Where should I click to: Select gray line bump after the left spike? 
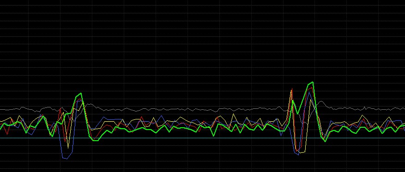pyautogui.click(x=90, y=104)
